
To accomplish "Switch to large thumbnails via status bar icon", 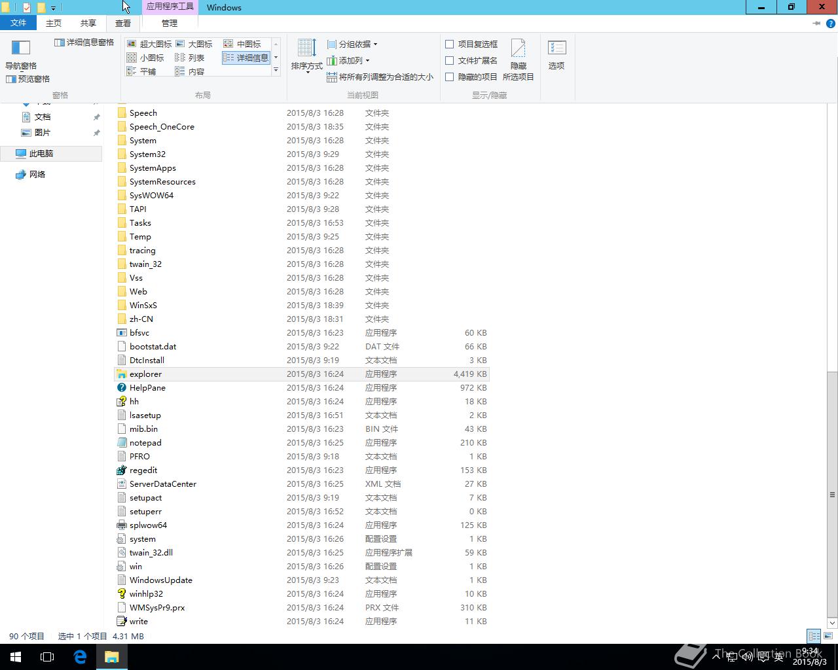I will (828, 636).
